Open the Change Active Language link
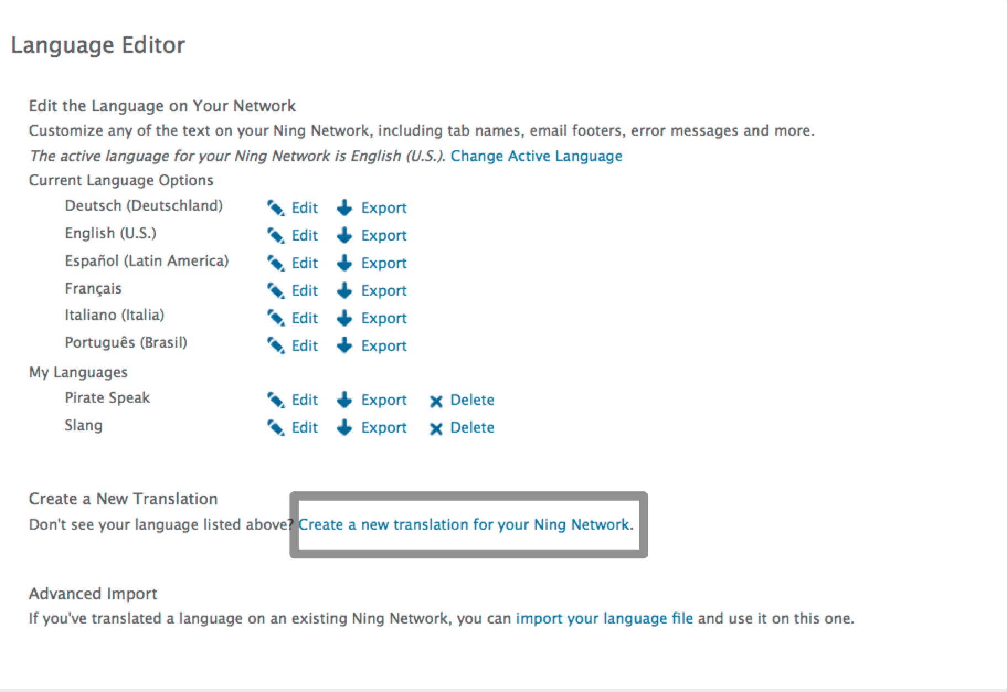 pyautogui.click(x=536, y=156)
